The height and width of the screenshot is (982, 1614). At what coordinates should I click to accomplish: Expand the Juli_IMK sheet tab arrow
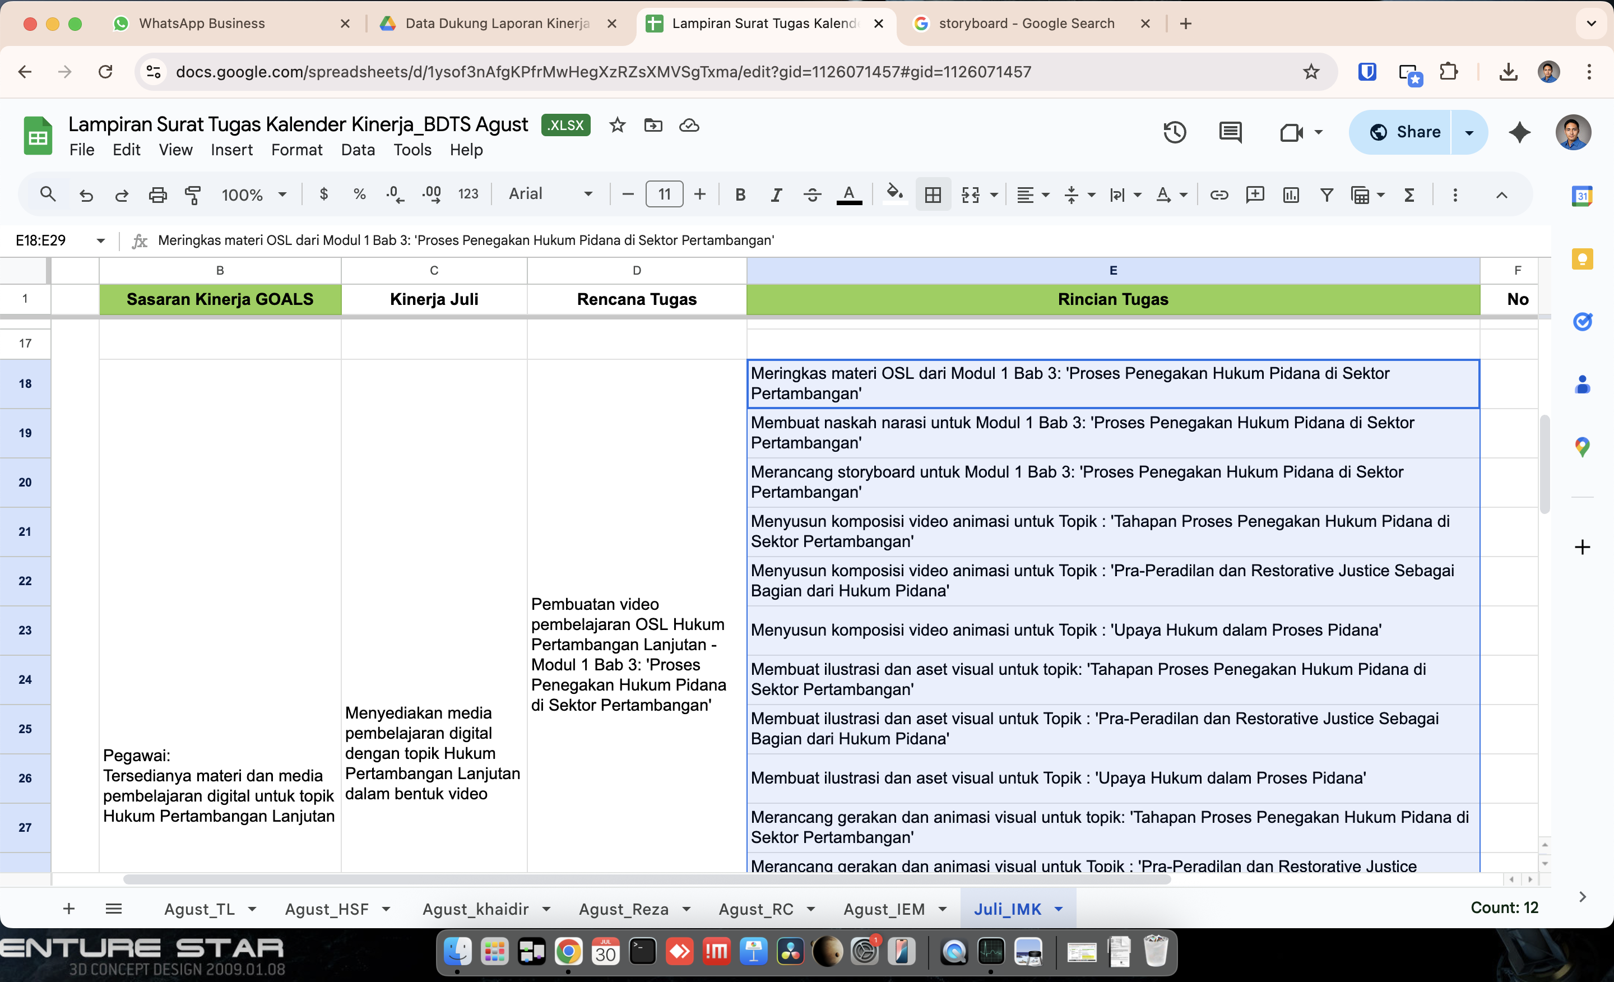[x=1059, y=909]
